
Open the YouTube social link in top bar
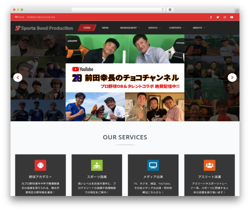231,17
